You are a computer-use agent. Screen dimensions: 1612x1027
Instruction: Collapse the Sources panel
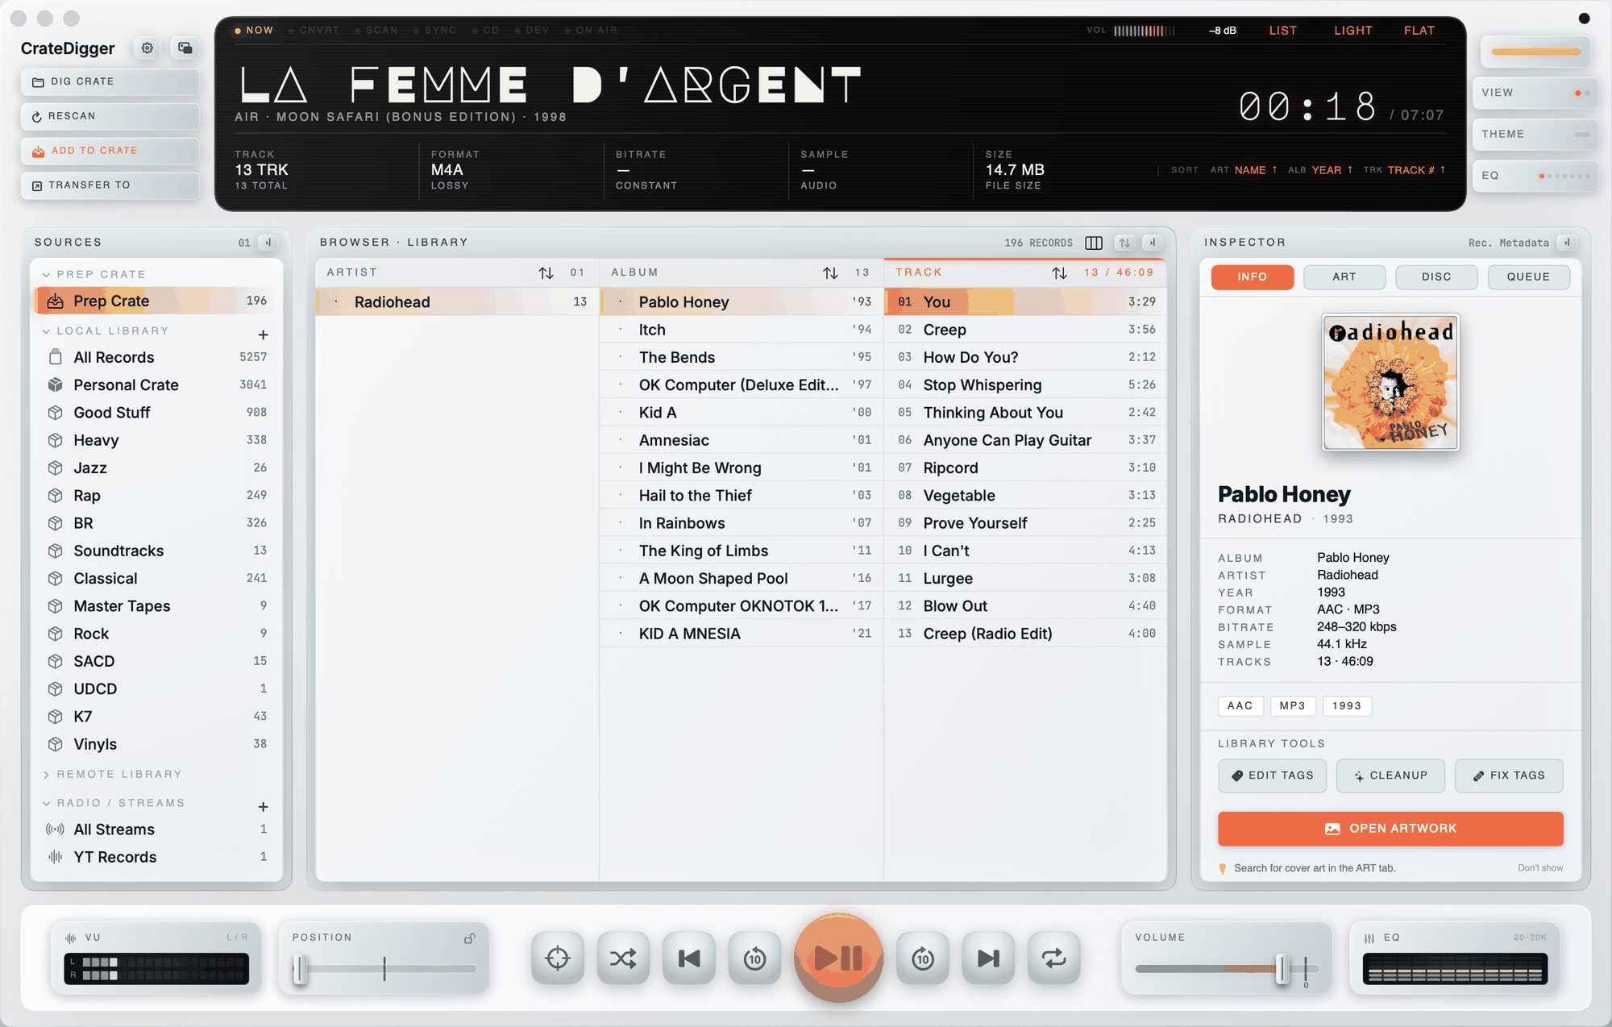tap(268, 243)
